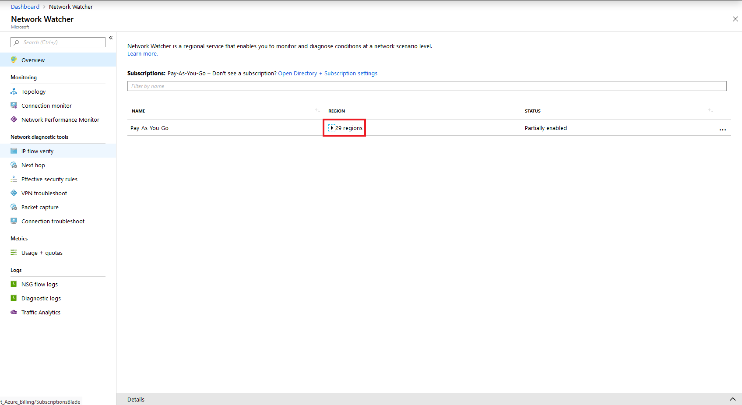Click the Dashboard breadcrumb link
This screenshot has width=742, height=405.
25,7
